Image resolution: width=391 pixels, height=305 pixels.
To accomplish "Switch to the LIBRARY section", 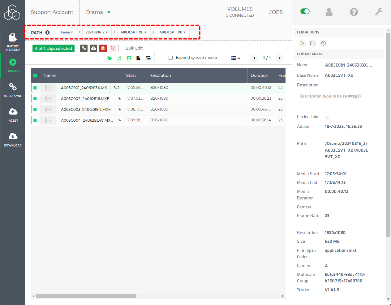I will (x=12, y=66).
